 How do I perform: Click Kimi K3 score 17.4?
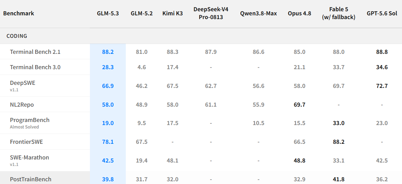173,67
